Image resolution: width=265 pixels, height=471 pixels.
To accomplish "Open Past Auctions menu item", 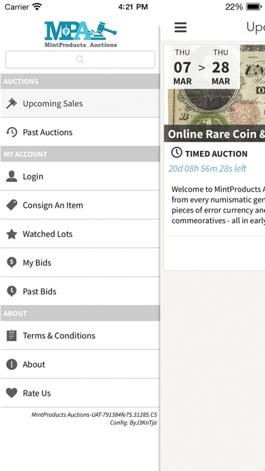I will 80,132.
